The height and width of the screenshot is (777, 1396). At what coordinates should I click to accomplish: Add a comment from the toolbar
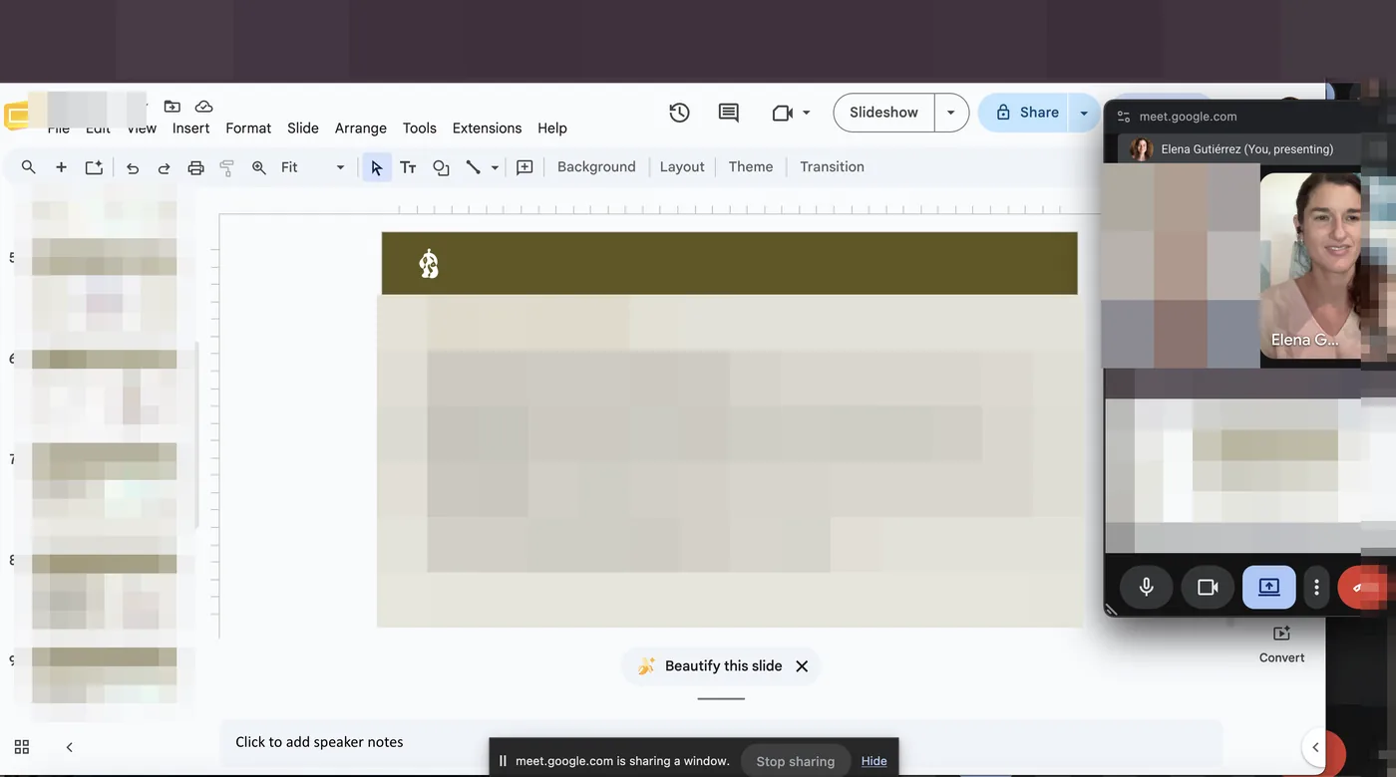524,167
